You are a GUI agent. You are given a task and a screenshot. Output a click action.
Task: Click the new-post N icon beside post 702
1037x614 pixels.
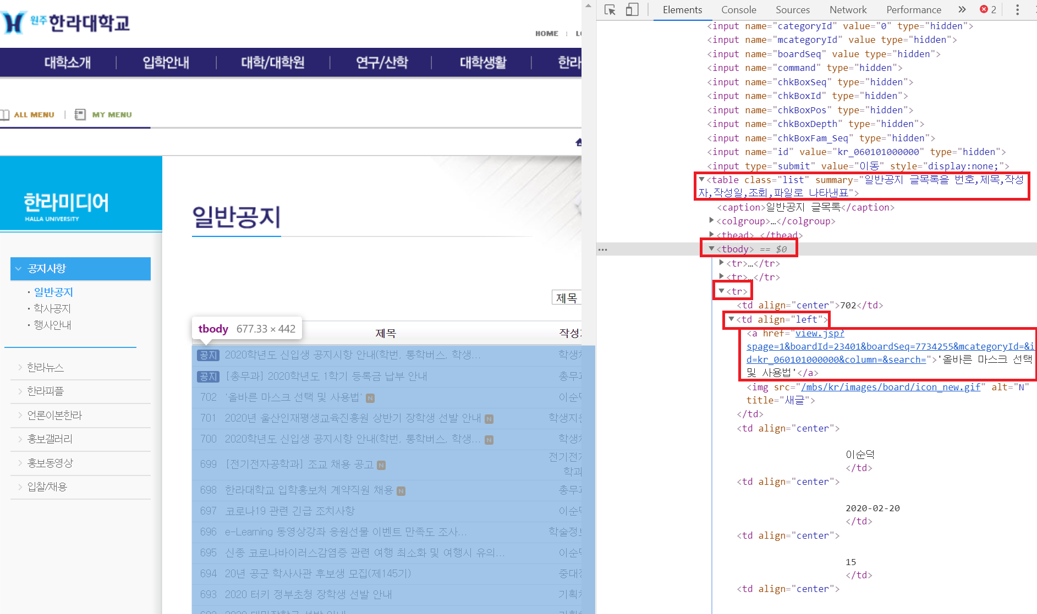point(370,398)
